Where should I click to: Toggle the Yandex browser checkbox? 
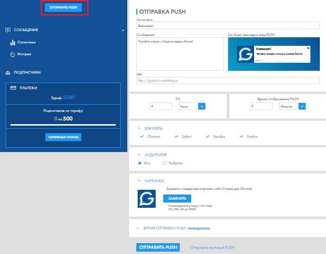pos(208,136)
